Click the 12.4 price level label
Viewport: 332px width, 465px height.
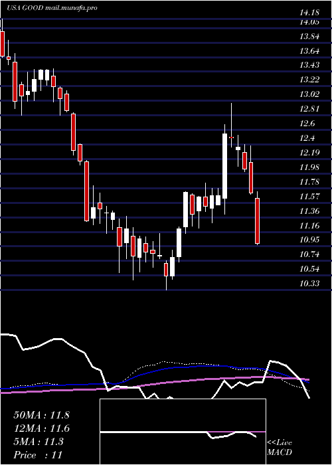click(307, 138)
